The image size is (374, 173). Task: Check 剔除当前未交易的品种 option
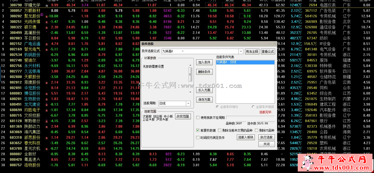pyautogui.click(x=219, y=130)
